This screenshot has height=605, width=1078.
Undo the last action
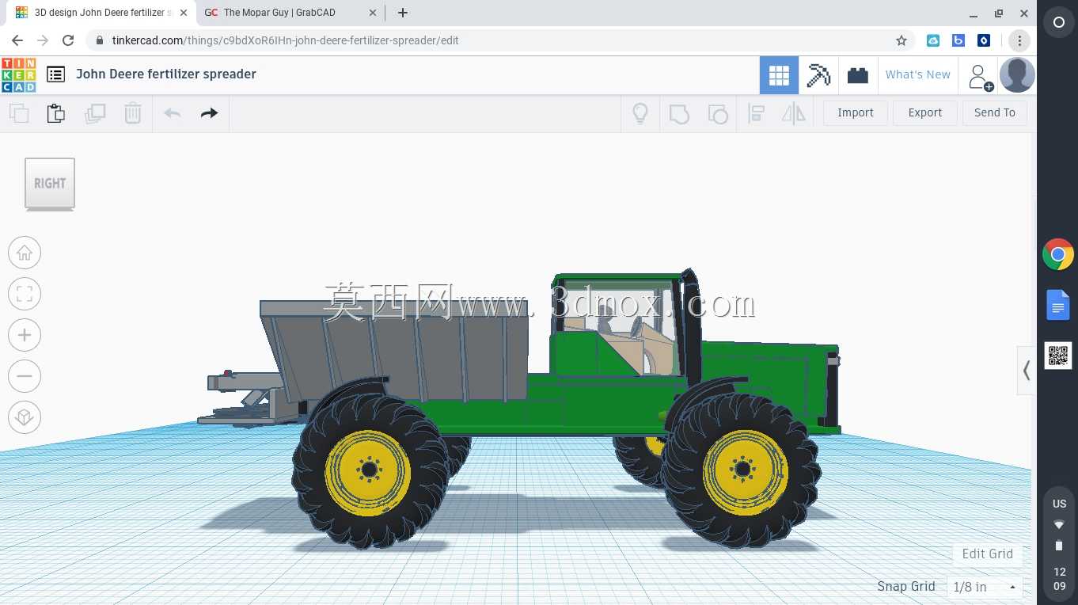pos(172,113)
